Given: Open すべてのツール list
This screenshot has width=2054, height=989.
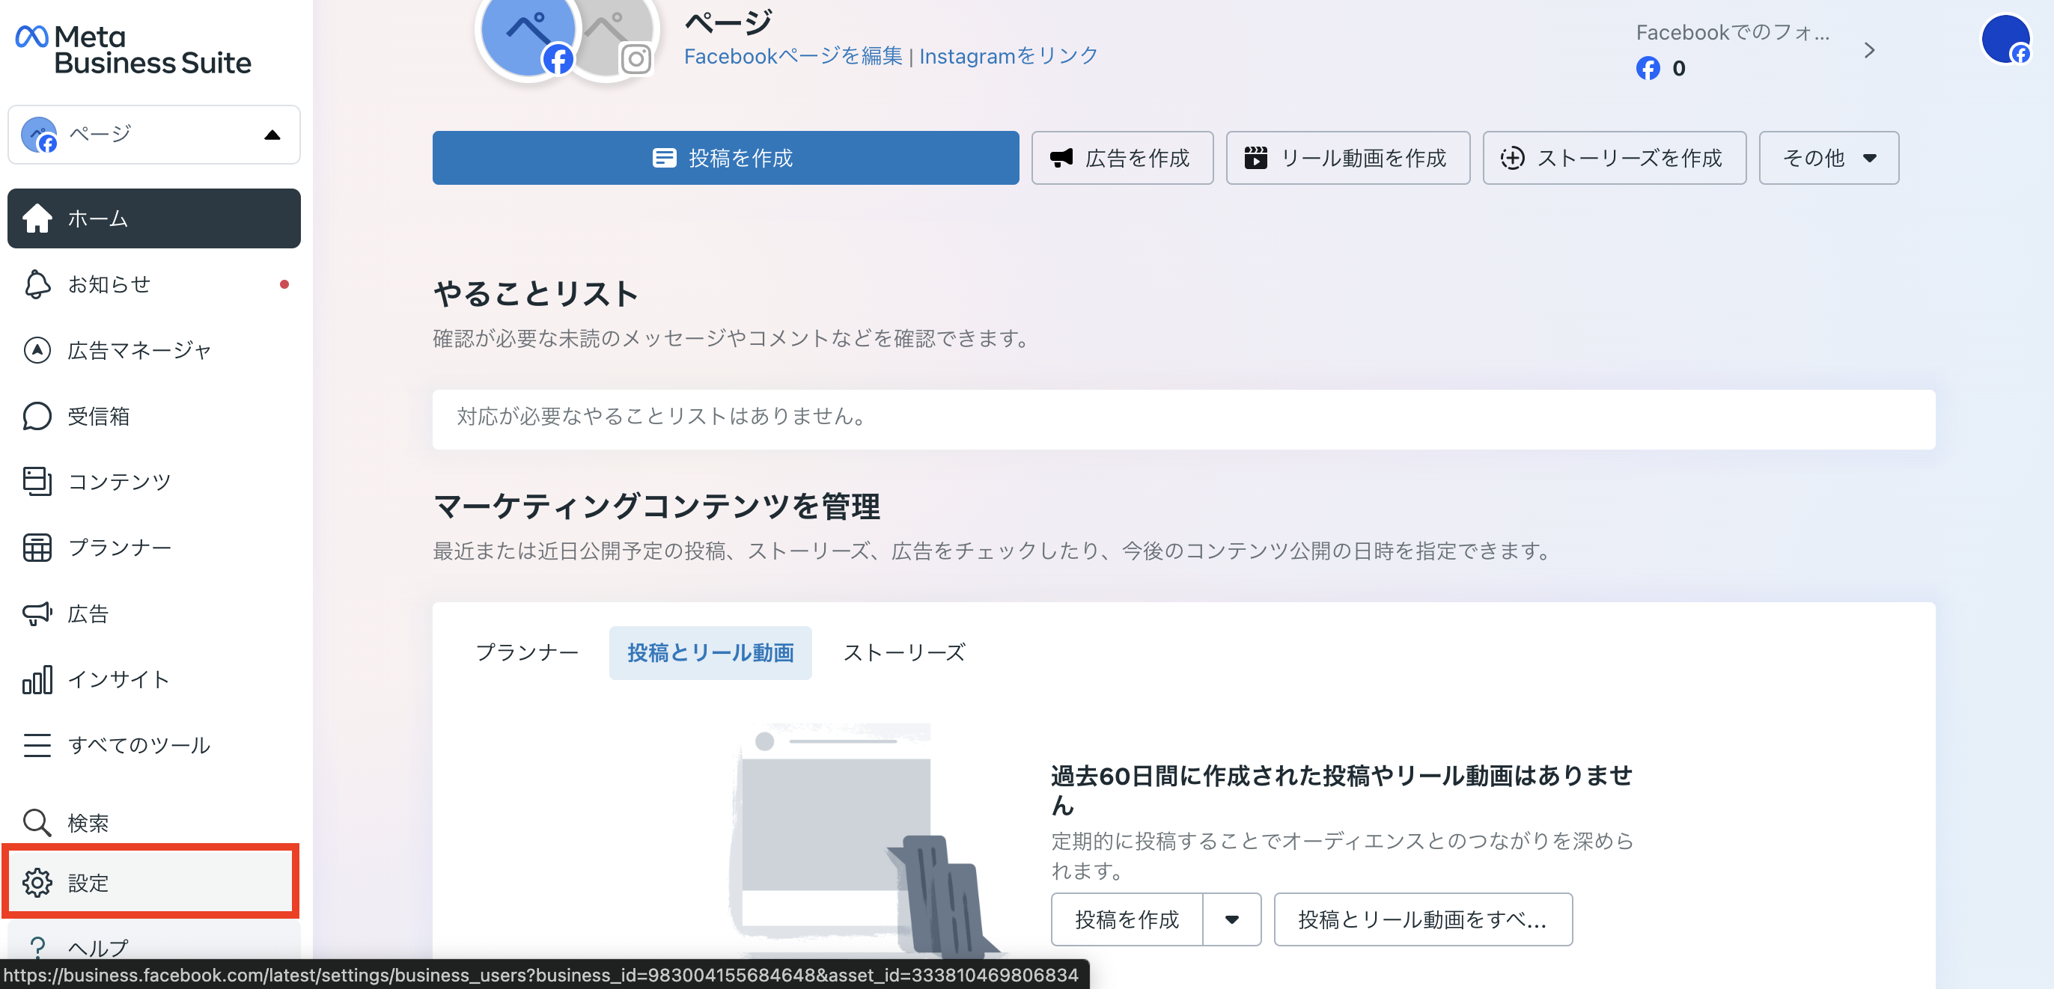Looking at the screenshot, I should click(x=138, y=745).
